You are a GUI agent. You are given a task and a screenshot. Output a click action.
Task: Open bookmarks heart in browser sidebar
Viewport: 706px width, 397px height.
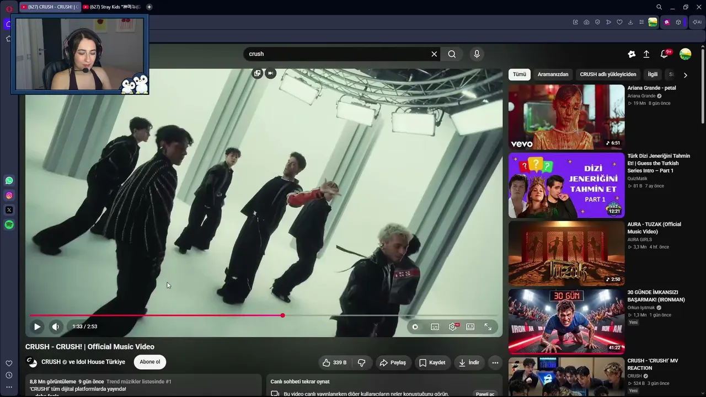tap(9, 363)
